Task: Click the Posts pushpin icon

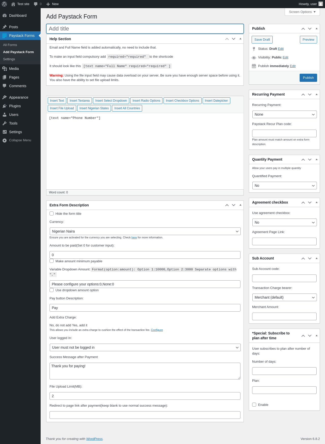Action: coord(5,27)
